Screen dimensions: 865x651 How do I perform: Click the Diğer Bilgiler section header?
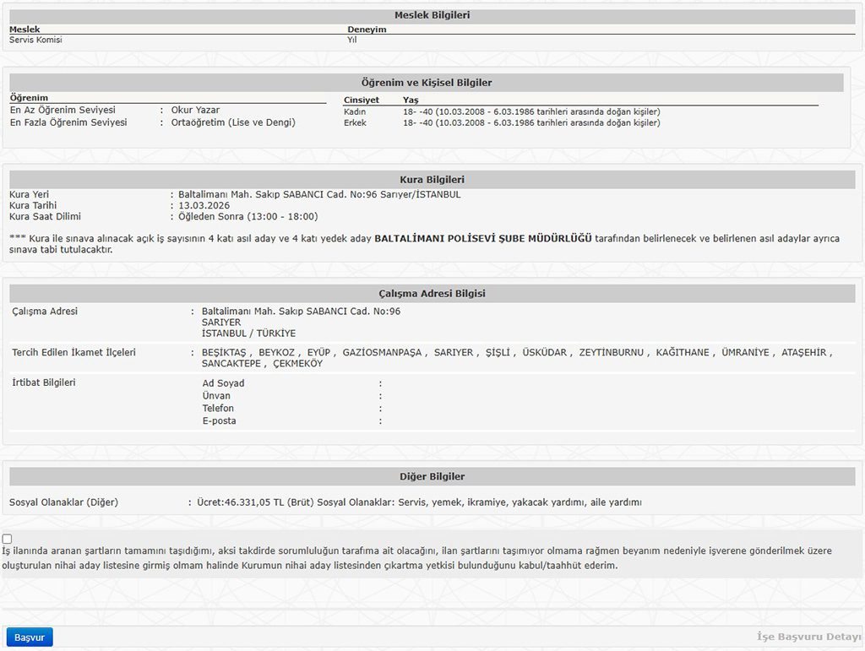click(432, 476)
